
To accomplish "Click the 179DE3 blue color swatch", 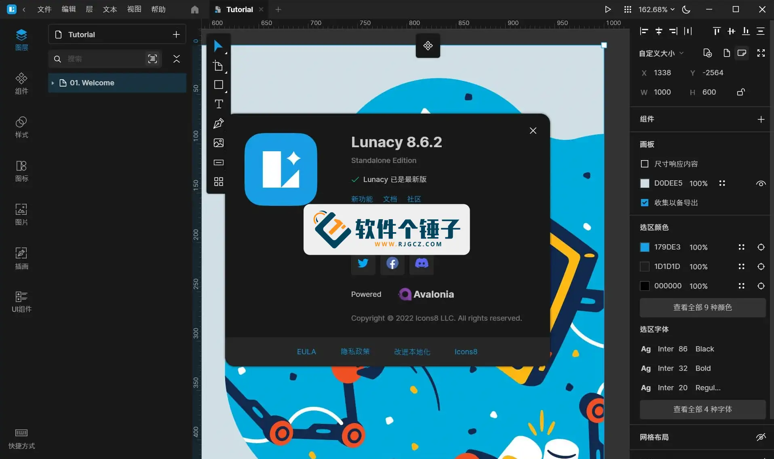I will click(x=645, y=247).
